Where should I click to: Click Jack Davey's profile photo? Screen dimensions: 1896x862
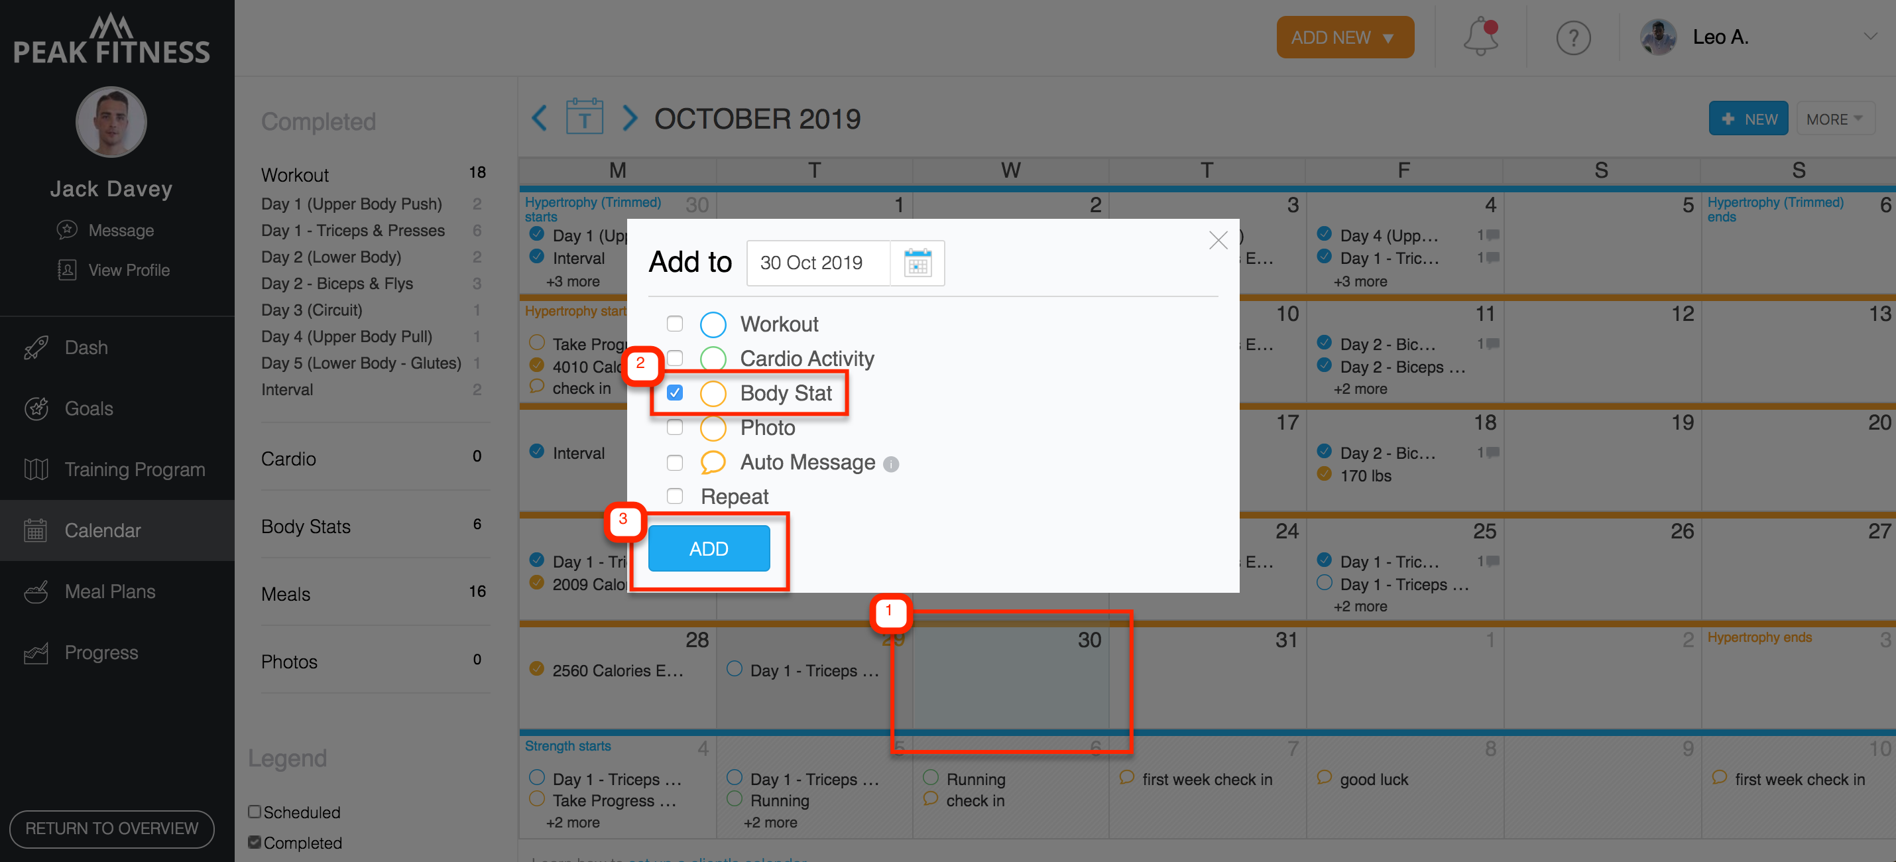[111, 122]
